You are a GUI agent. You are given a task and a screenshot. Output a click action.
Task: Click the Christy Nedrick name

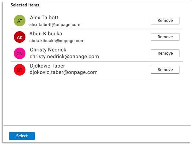48,50
